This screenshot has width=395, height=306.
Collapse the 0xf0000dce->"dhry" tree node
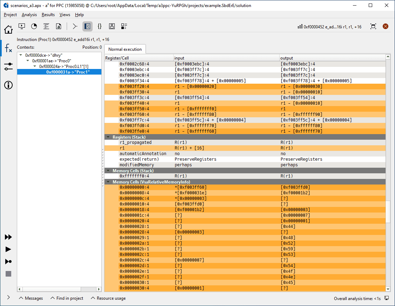point(21,55)
